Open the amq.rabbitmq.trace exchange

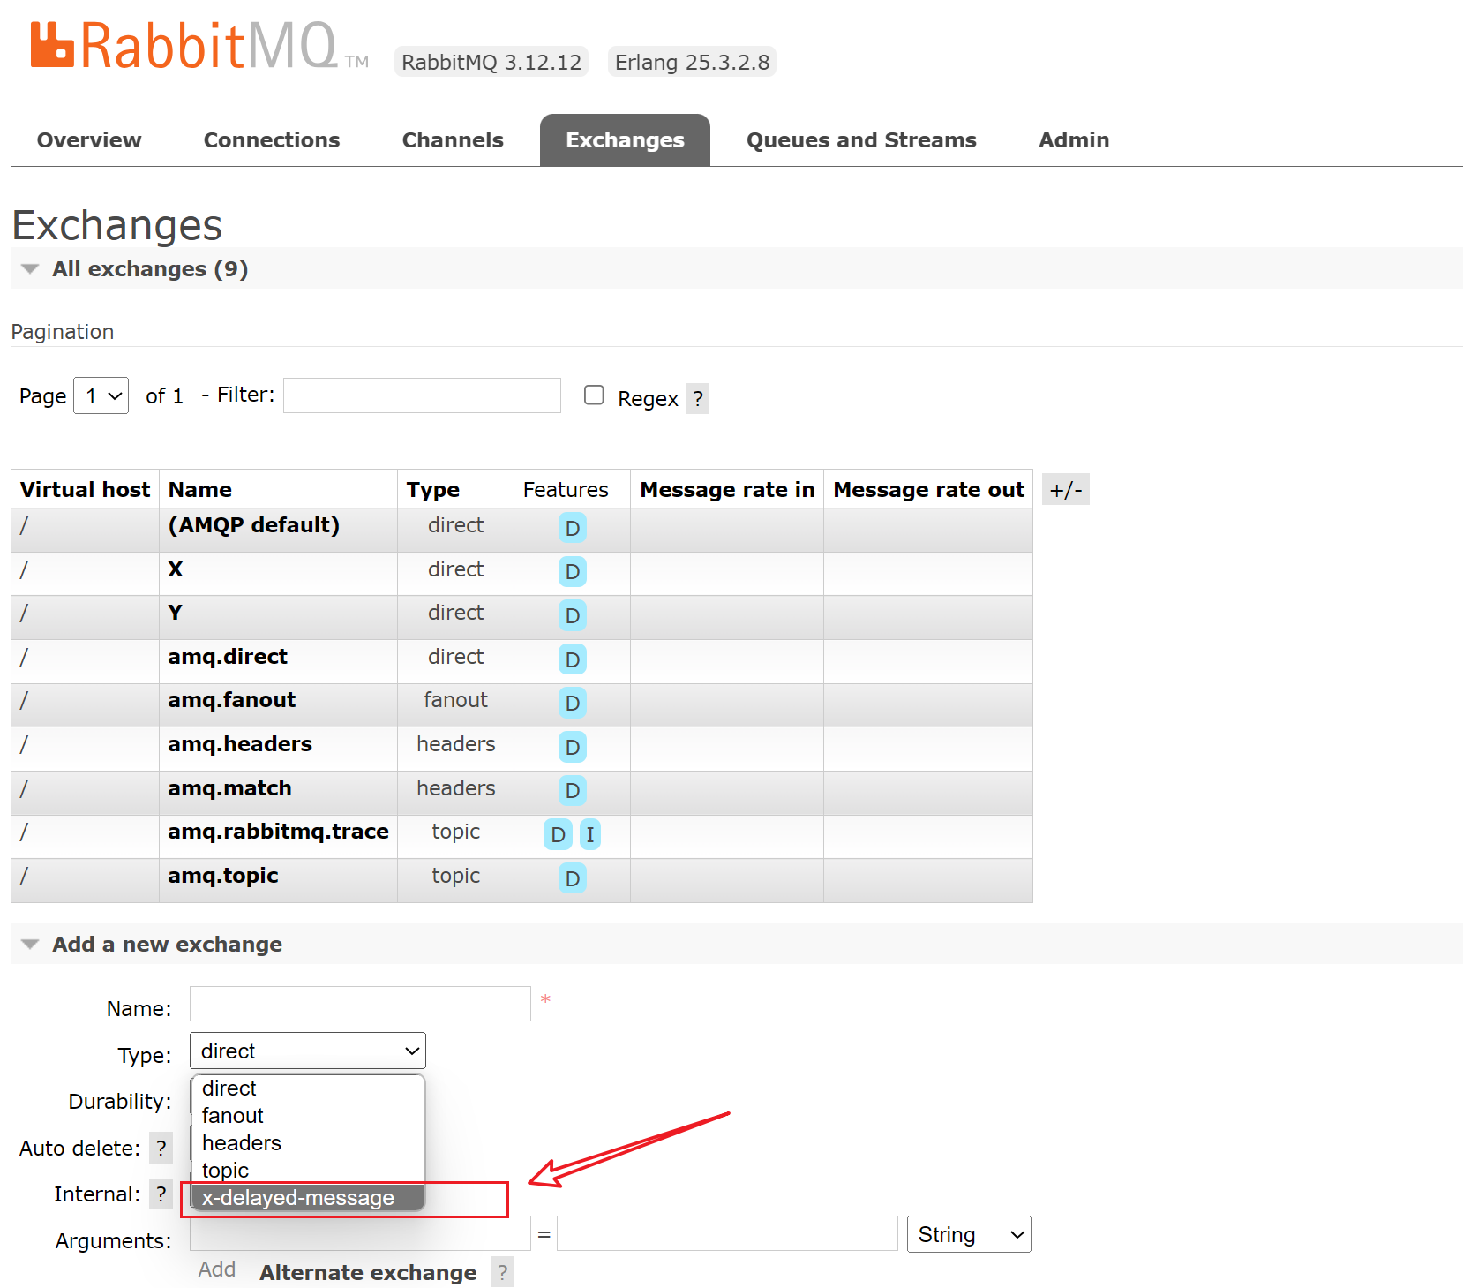(x=278, y=832)
